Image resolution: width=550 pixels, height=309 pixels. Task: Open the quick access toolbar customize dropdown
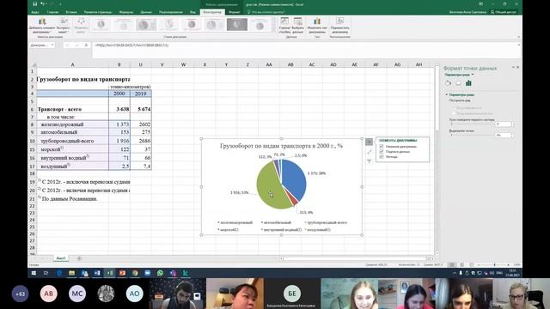(60, 4)
